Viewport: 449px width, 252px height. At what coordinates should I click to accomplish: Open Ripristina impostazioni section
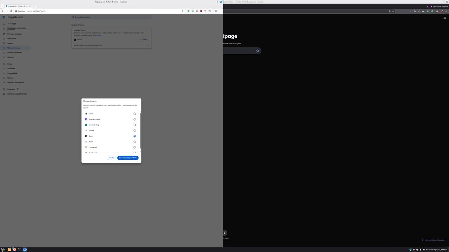click(16, 83)
